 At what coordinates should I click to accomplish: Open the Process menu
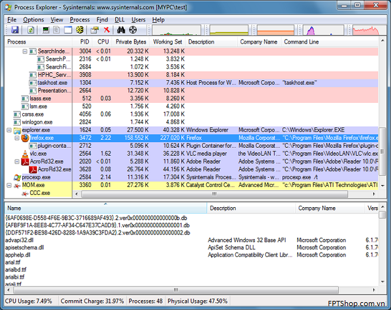tap(80, 20)
